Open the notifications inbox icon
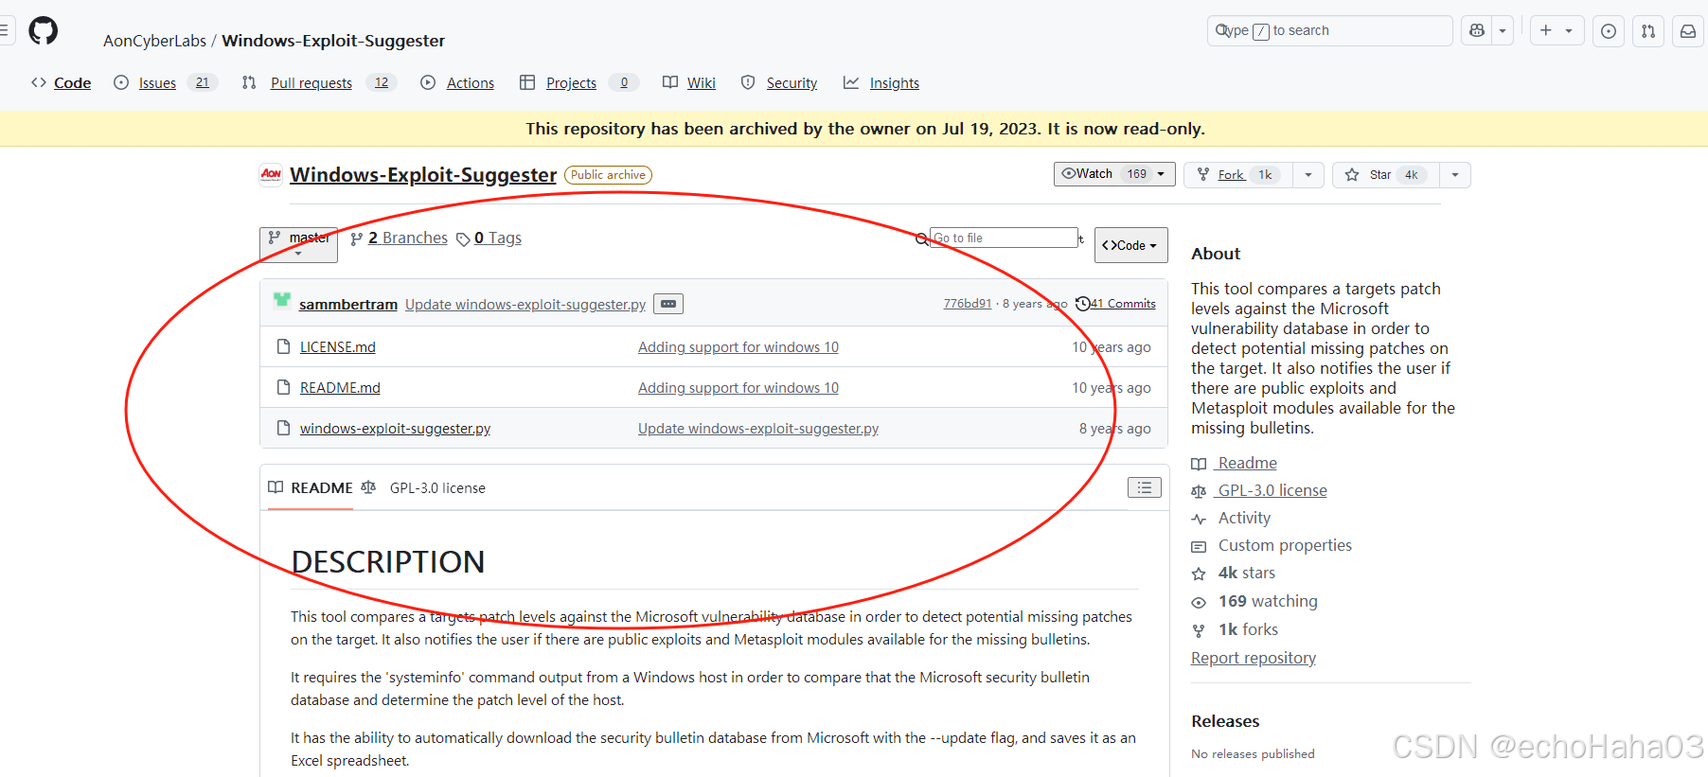This screenshot has height=777, width=1708. tap(1688, 30)
